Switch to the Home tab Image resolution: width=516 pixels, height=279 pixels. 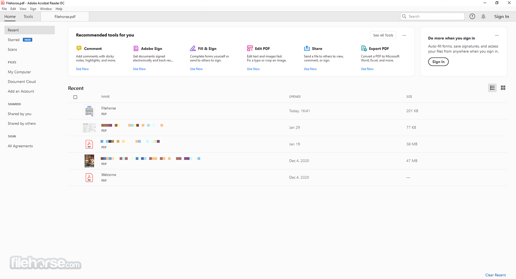pos(10,16)
